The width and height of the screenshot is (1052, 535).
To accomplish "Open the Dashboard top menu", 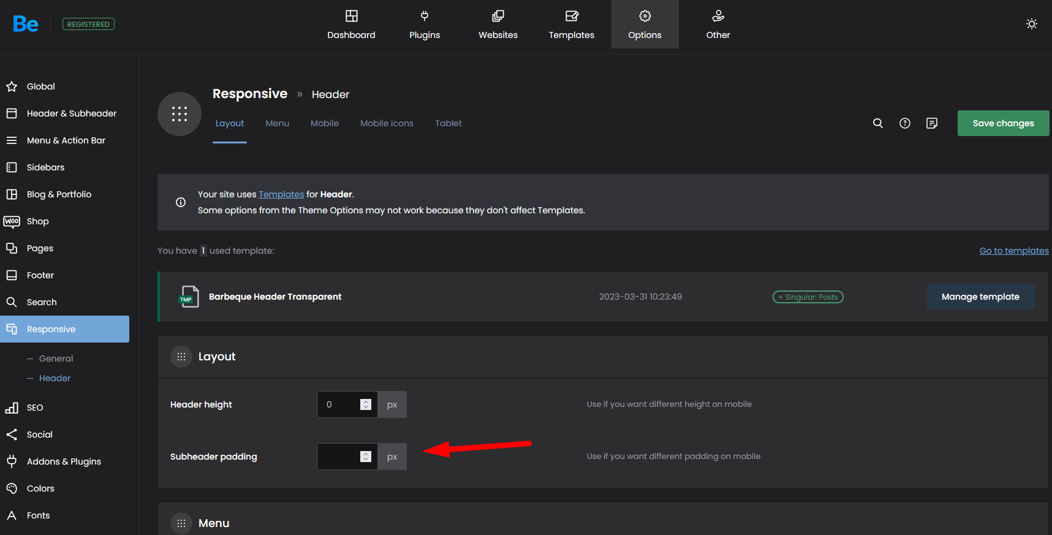I will 351,25.
